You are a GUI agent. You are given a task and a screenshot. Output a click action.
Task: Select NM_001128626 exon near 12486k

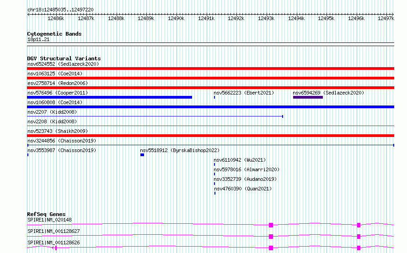(56, 248)
